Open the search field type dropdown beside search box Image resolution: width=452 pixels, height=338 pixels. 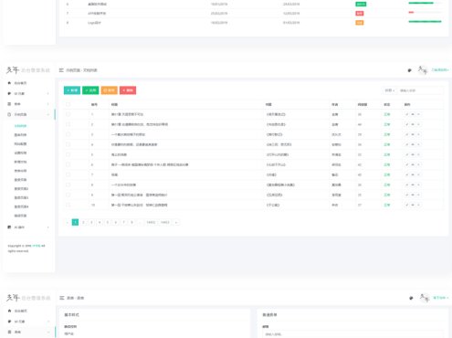coord(390,90)
